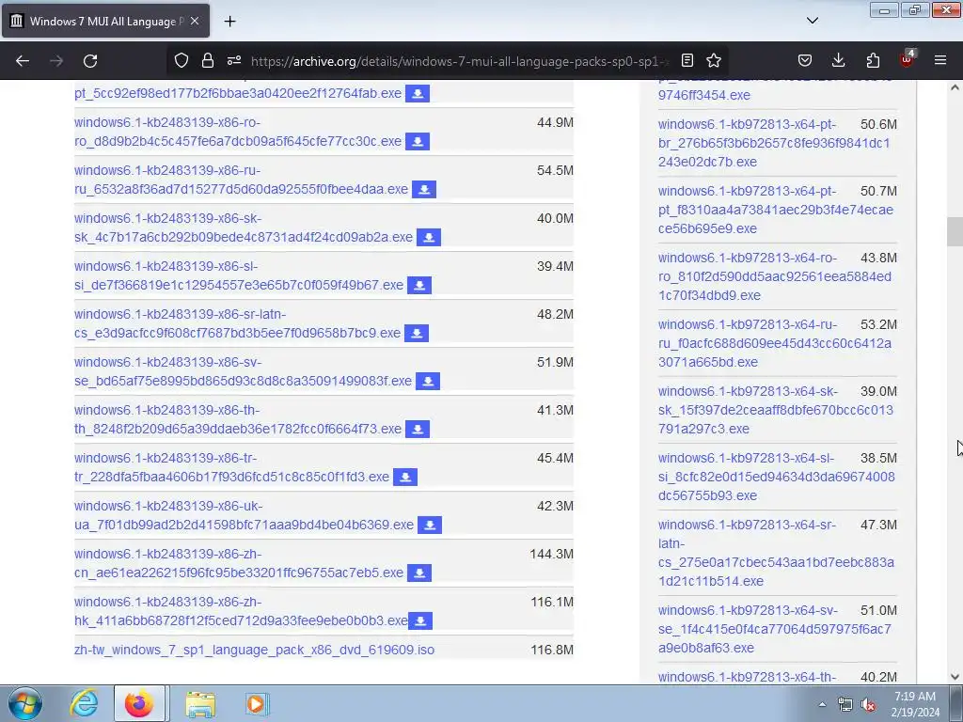Show hidden system tray icons
Image resolution: width=963 pixels, height=722 pixels.
point(822,704)
